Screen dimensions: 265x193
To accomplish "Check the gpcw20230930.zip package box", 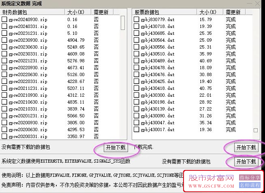I will pos(4,40).
